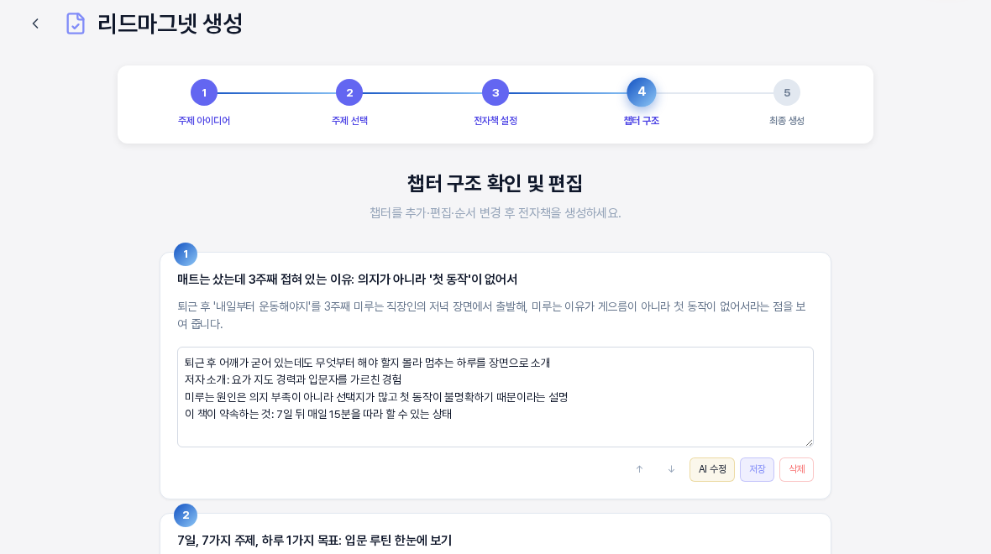This screenshot has width=991, height=554.
Task: Go back using the left chevron arrow
Action: coord(35,24)
